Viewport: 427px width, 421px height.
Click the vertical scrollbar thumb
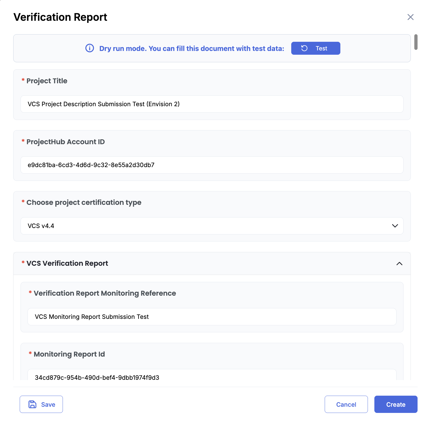point(416,42)
